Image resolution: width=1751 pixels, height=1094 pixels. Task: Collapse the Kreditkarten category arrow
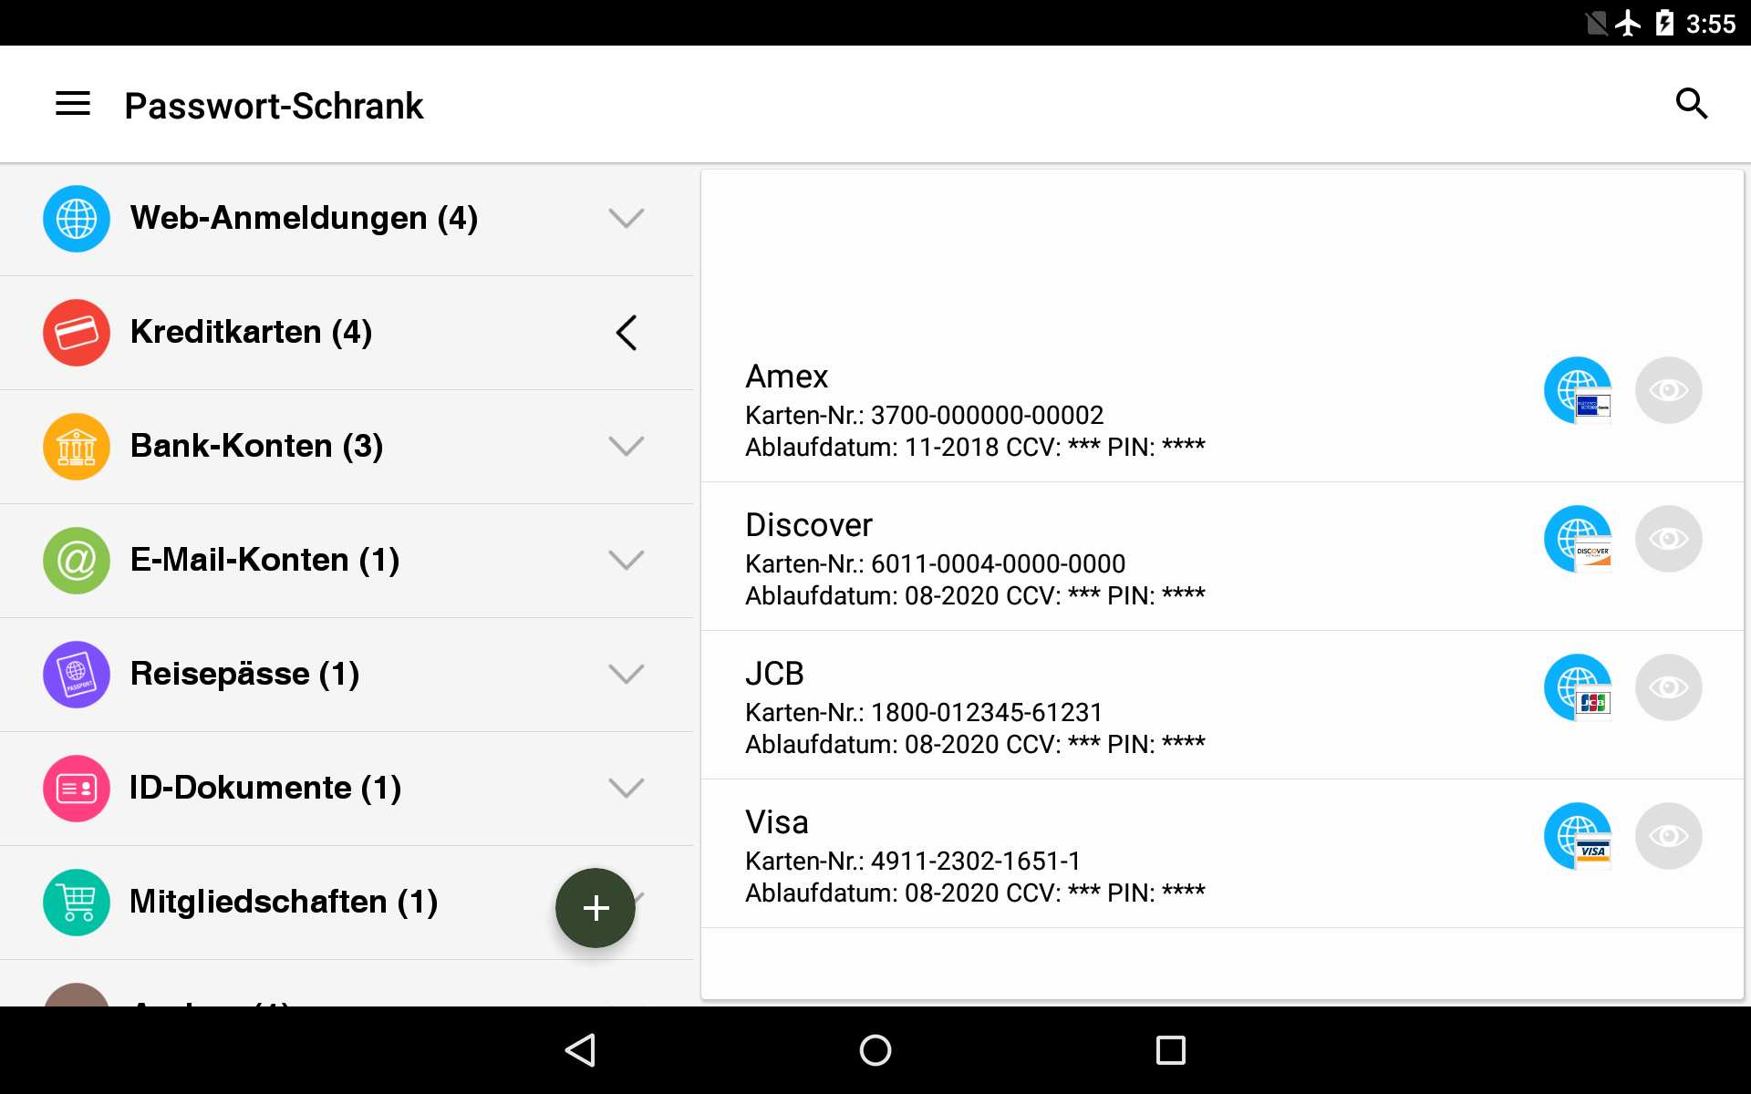coord(627,333)
